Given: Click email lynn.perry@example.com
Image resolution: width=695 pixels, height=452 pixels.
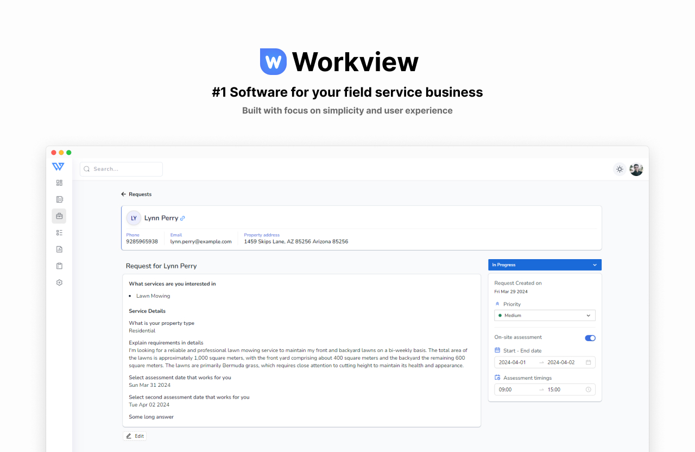Looking at the screenshot, I should 201,241.
